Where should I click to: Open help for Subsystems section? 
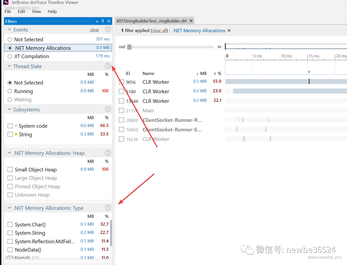(108, 109)
